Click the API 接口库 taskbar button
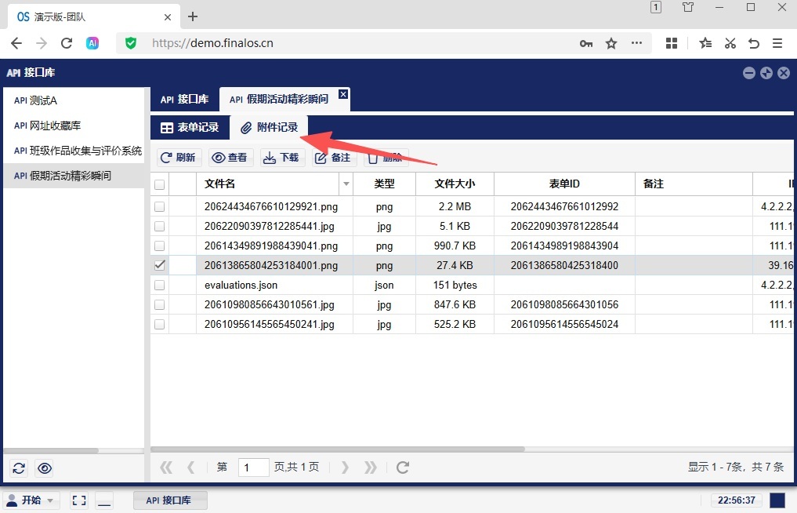Image resolution: width=797 pixels, height=513 pixels. pos(169,500)
